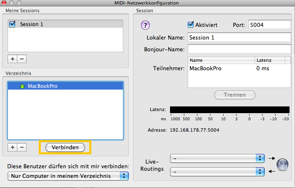The image size is (295, 188).
Task: Select MacBookPro in the Verzeichnis list
Action: click(43, 86)
